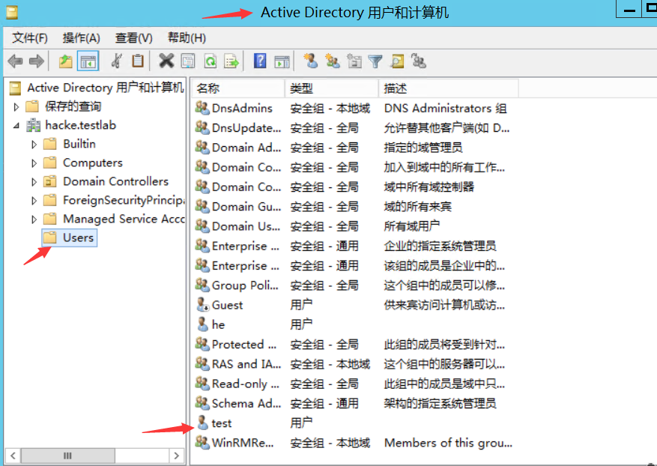Select the Domain Us... group
The height and width of the screenshot is (466, 657).
click(246, 226)
